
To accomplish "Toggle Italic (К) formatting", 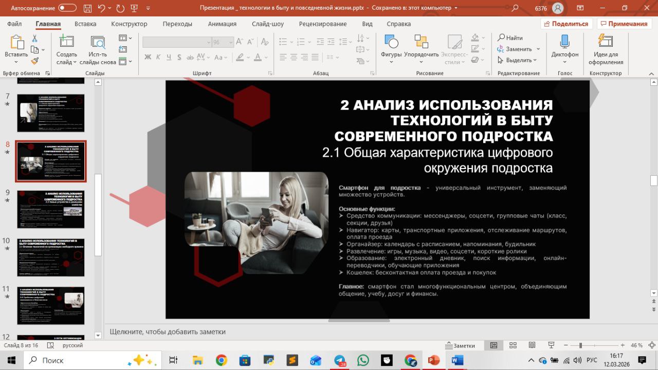I will (x=158, y=57).
